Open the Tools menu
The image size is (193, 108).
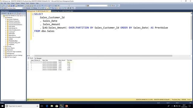[27, 3]
